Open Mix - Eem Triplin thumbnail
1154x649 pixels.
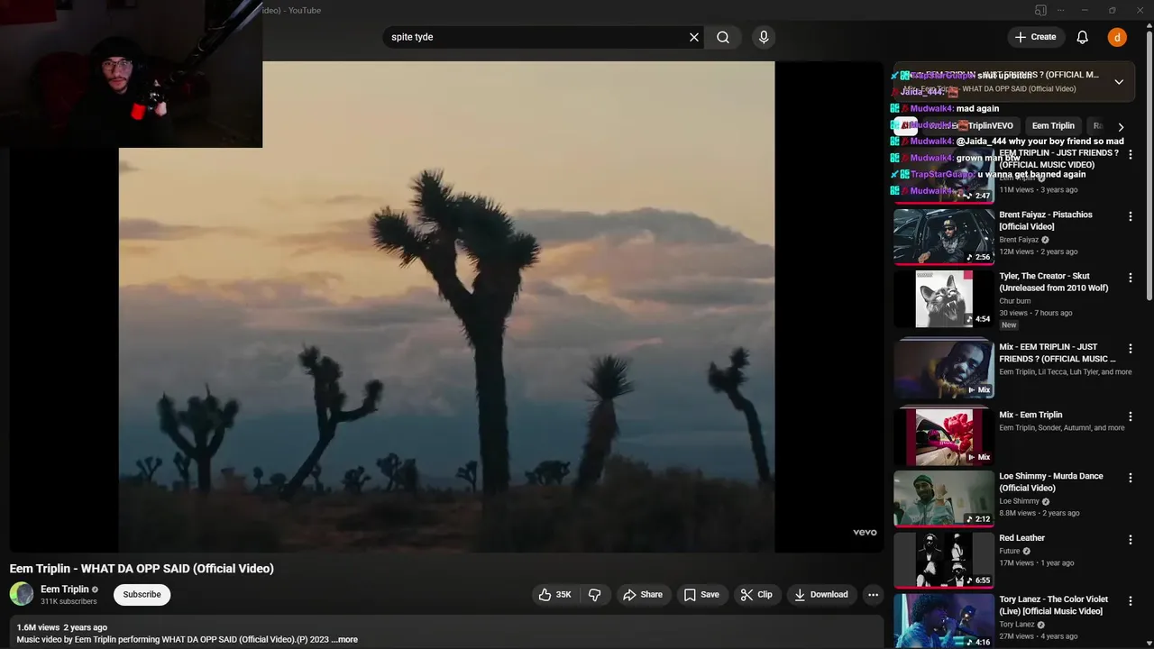pos(944,436)
